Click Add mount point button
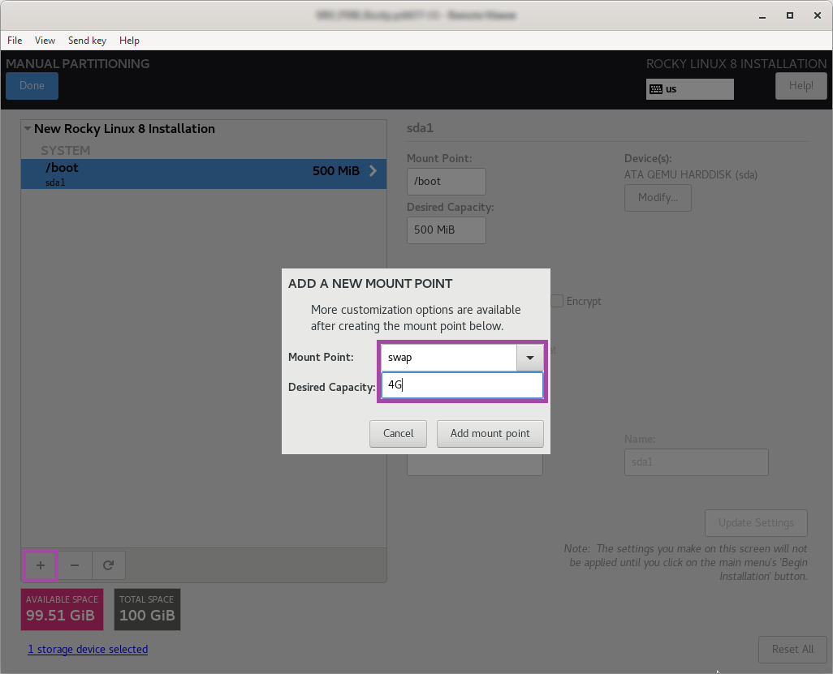 click(x=490, y=434)
